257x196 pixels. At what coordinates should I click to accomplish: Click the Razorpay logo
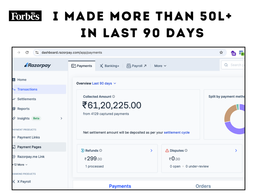(x=38, y=65)
